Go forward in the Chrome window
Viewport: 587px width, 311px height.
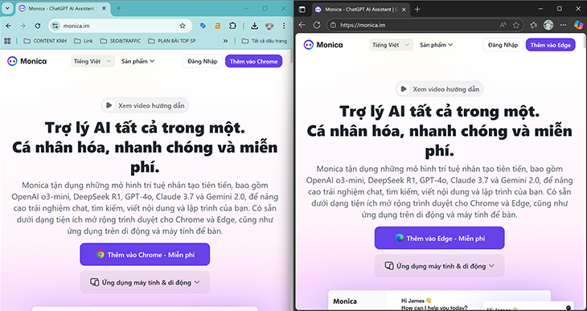pos(23,26)
